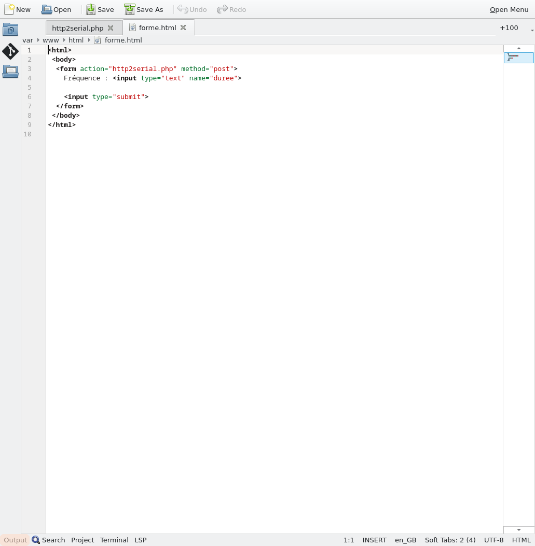Screen dimensions: 535x546
Task: Click the Redo toolbar icon
Action: [223, 9]
